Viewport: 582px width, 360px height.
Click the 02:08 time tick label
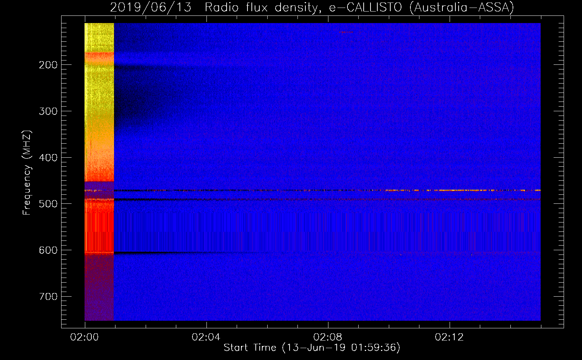(x=328, y=337)
